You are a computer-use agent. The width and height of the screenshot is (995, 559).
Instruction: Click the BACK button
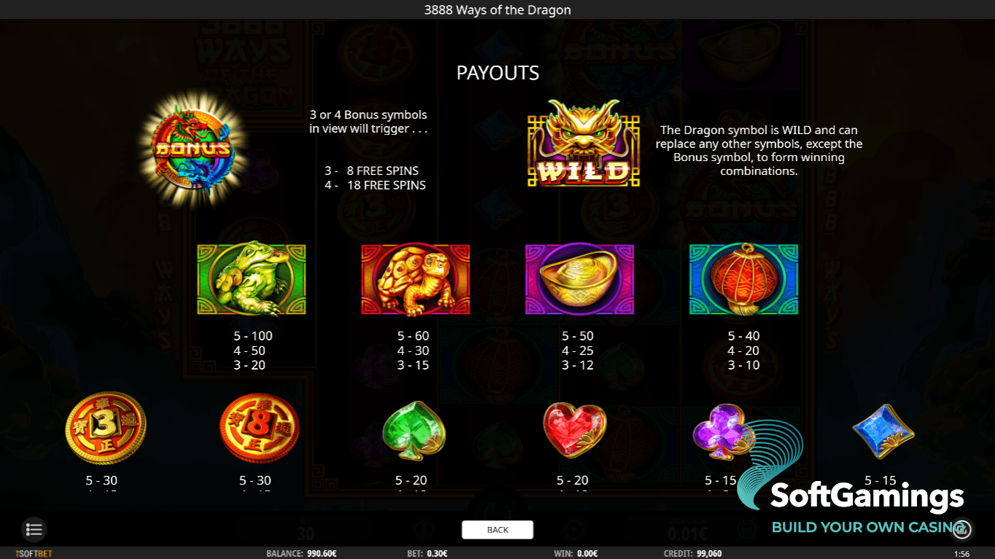pos(498,530)
